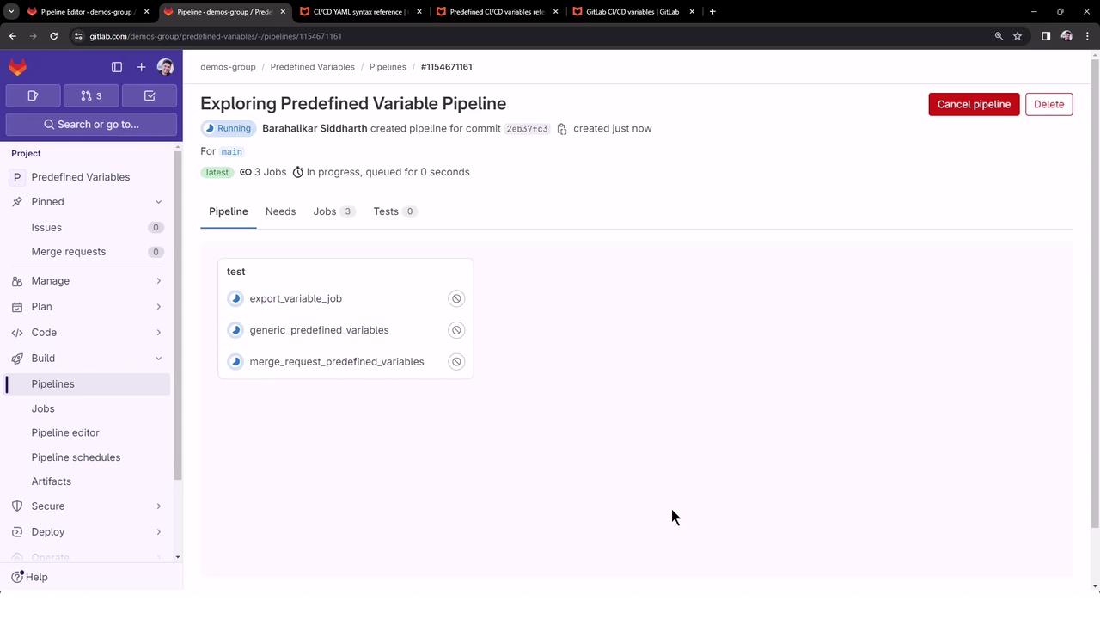Screen dimensions: 1100x619
Task: Open the user avatar menu
Action: 166,67
